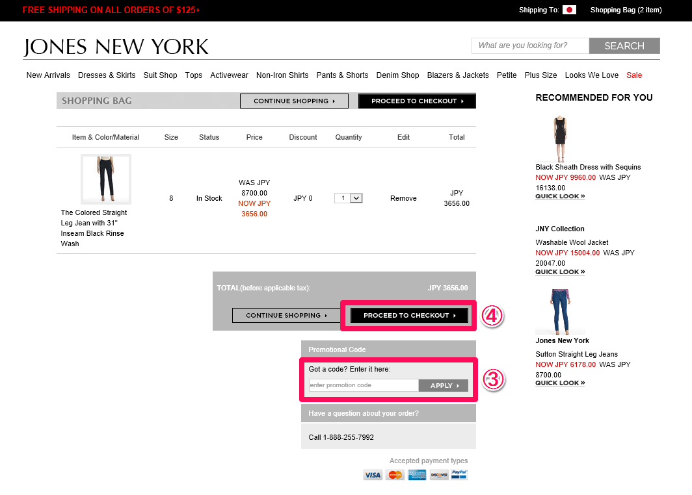Open the Plus Size category

point(540,75)
